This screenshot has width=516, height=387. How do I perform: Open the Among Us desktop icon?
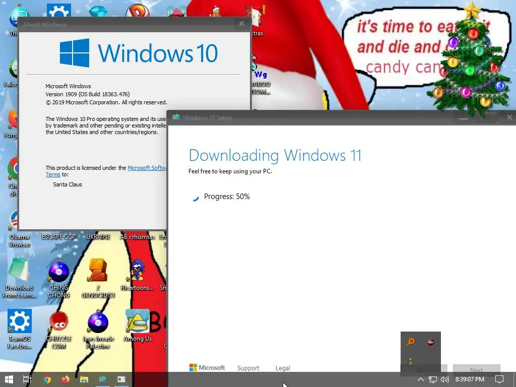tap(137, 325)
